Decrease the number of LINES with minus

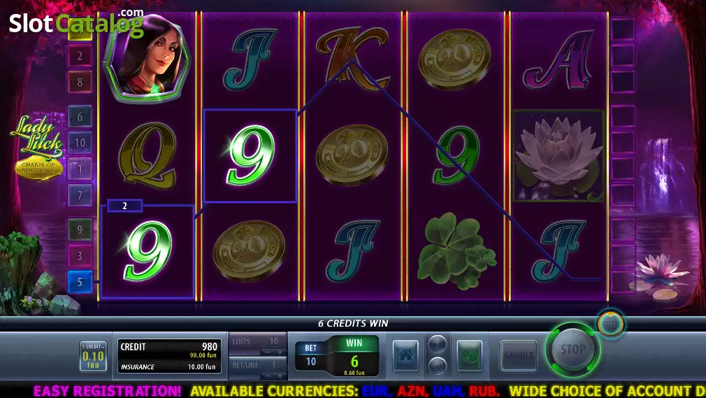click(268, 352)
